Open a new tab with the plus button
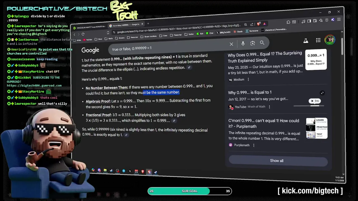The height and width of the screenshot is (201, 358). (148, 23)
